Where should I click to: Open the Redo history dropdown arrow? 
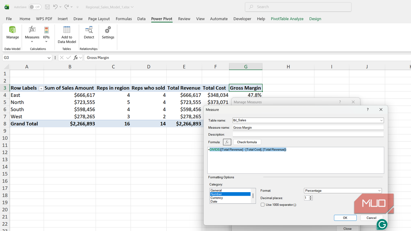coord(72,7)
